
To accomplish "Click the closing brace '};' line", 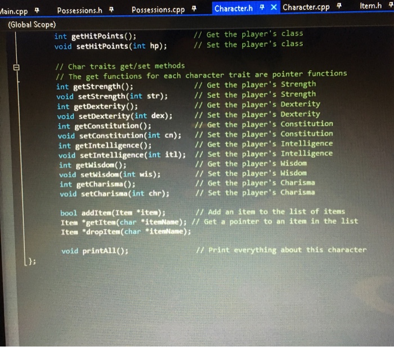I will 31,262.
